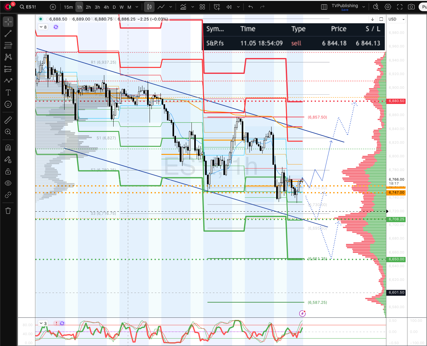Expand the timeframe list chevron

click(x=137, y=7)
